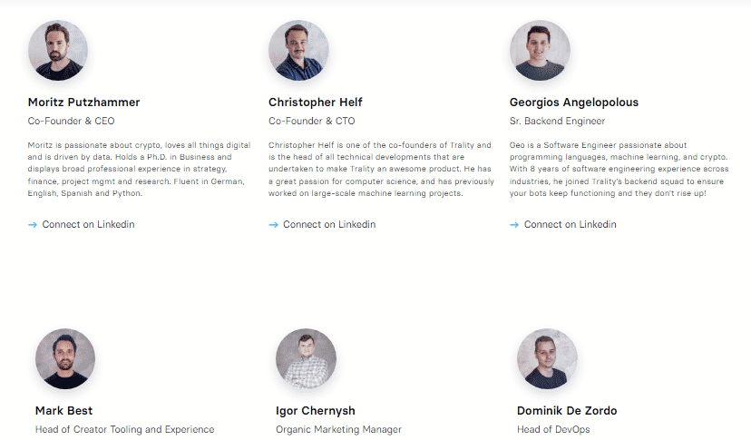This screenshot has height=440, width=751.
Task: Click Christopher Helf's profile photo
Action: (299, 50)
